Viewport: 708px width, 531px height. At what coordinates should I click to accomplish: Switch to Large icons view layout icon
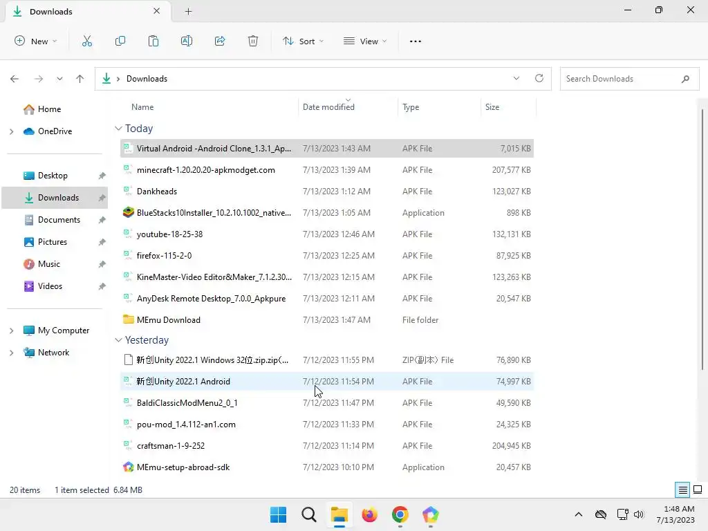pos(698,490)
